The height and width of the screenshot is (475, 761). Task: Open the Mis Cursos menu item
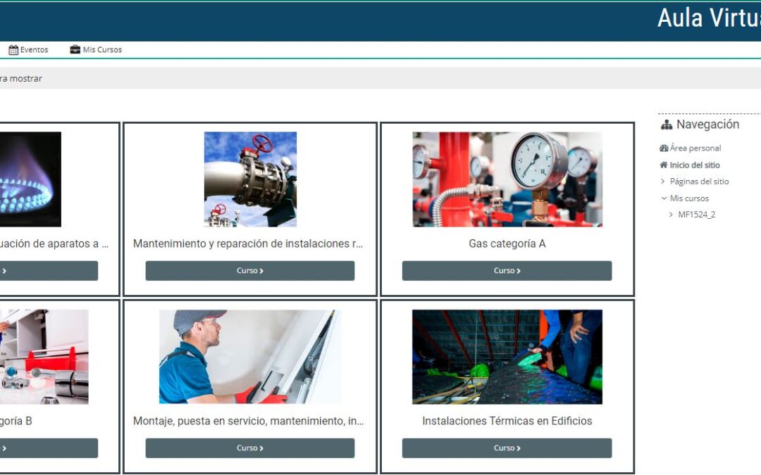[x=102, y=50]
